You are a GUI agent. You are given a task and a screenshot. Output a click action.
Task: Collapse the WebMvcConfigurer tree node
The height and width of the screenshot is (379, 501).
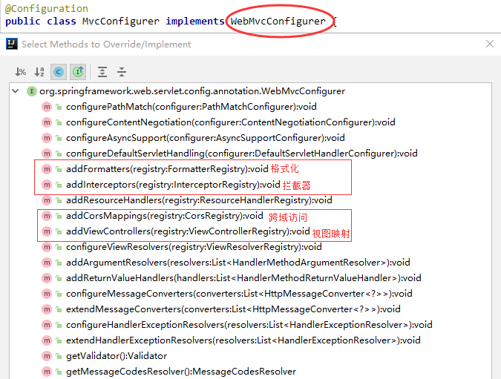coord(16,91)
